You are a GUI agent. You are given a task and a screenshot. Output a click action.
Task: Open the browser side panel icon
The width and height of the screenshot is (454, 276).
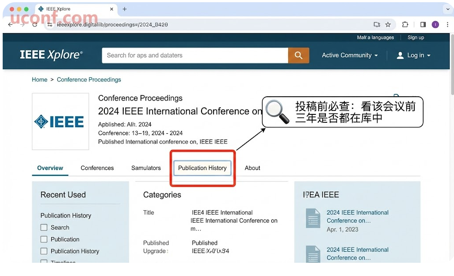(423, 25)
